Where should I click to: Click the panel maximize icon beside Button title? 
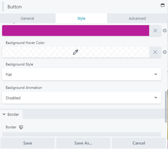point(163,5)
